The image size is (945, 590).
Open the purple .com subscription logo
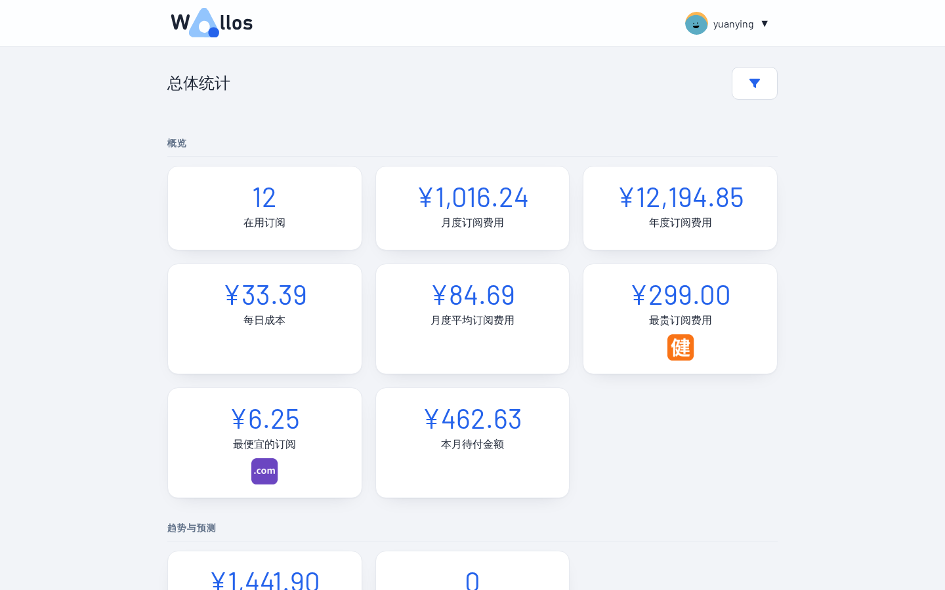(264, 471)
